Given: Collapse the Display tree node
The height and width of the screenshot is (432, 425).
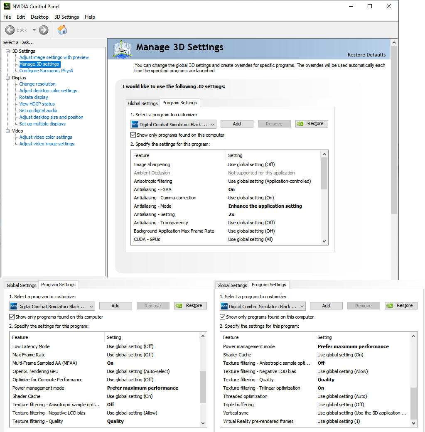Looking at the screenshot, I should (8, 78).
